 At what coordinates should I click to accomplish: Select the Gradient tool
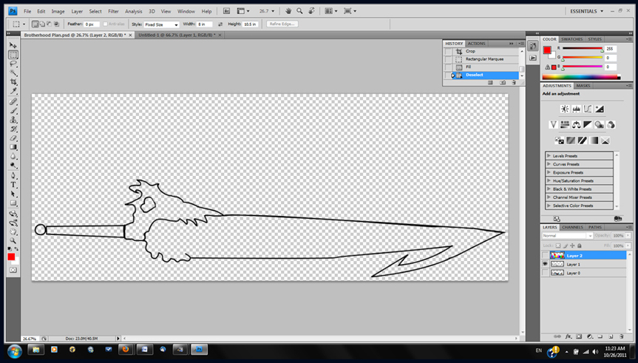[x=13, y=147]
